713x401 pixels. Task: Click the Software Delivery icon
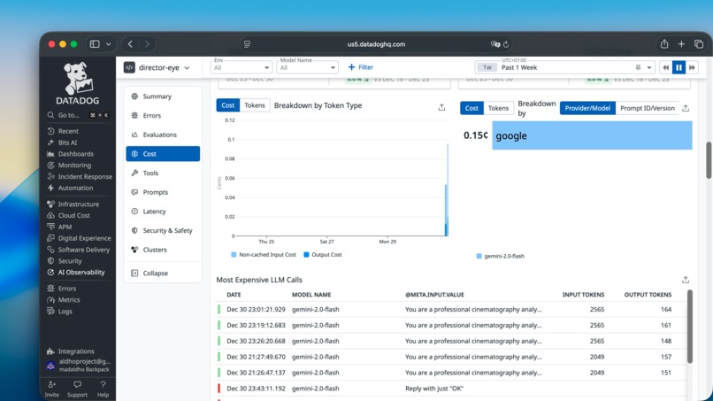point(50,250)
